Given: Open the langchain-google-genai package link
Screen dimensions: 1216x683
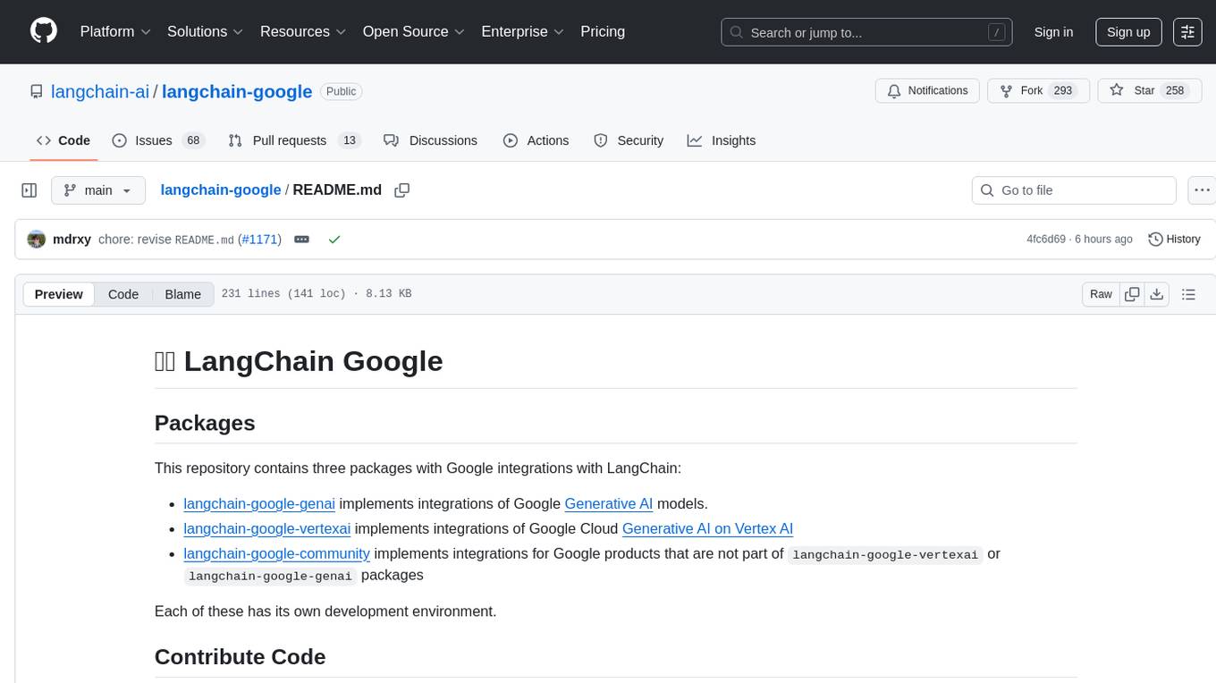Looking at the screenshot, I should tap(259, 503).
